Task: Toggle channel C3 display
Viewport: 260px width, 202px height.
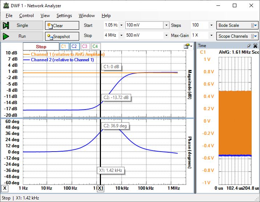Action: tap(85, 46)
